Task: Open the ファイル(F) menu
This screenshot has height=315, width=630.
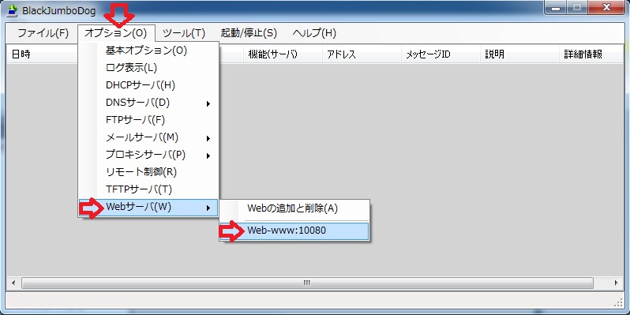Action: [x=43, y=33]
